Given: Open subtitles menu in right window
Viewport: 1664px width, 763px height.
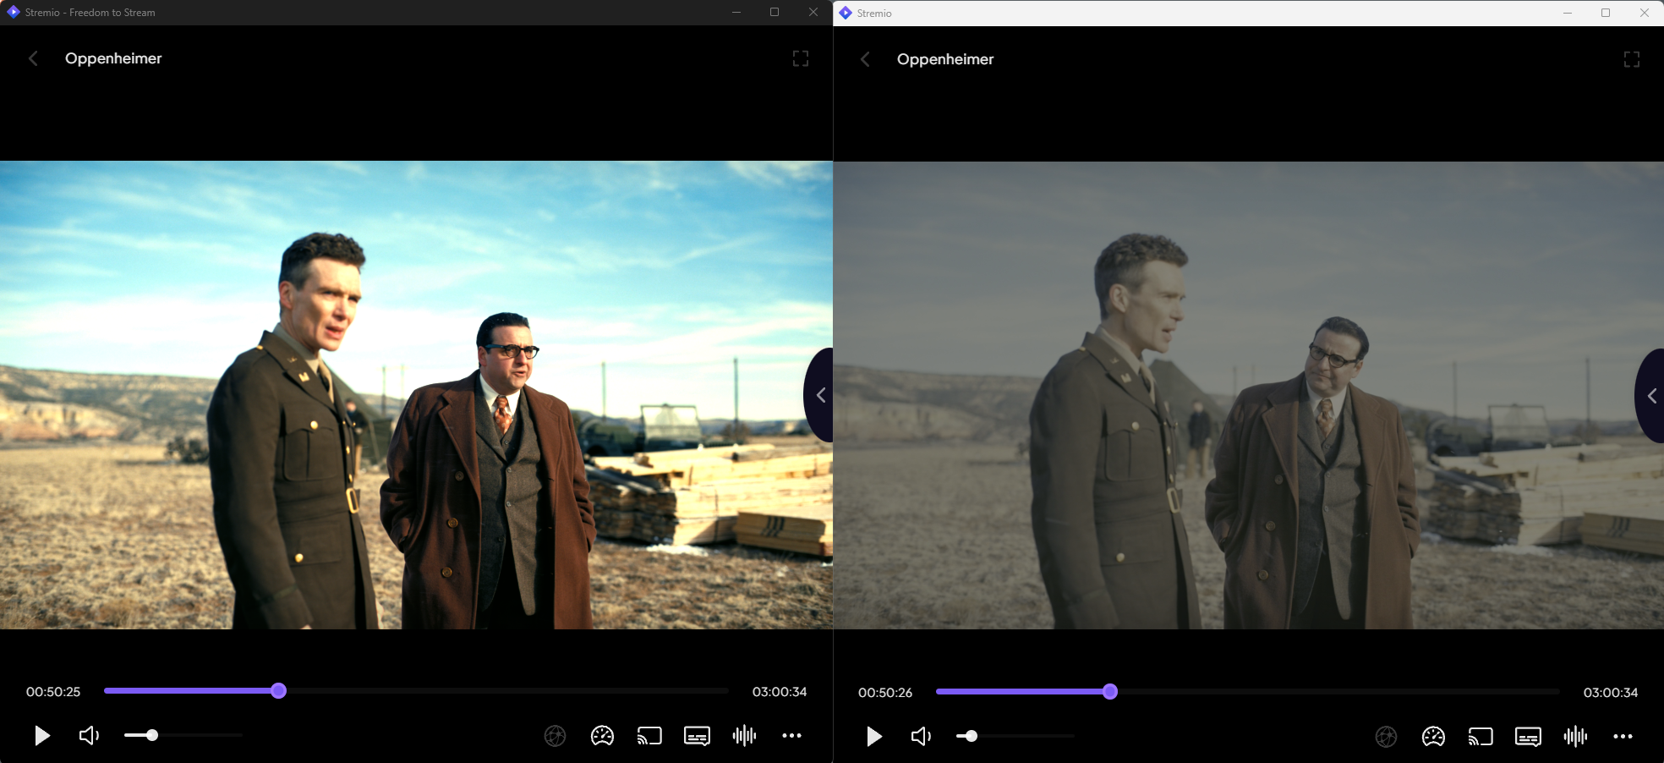Looking at the screenshot, I should click(1528, 737).
